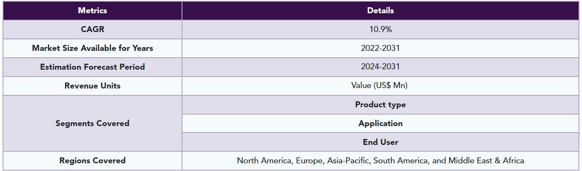
Task: Click Middle East & Africa text
Action: [x=486, y=161]
